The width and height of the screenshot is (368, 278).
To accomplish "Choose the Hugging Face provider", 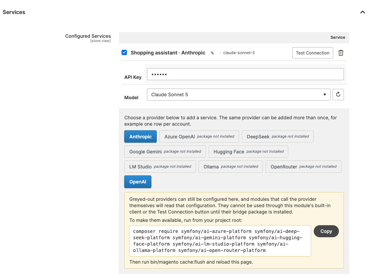I will pos(248,151).
